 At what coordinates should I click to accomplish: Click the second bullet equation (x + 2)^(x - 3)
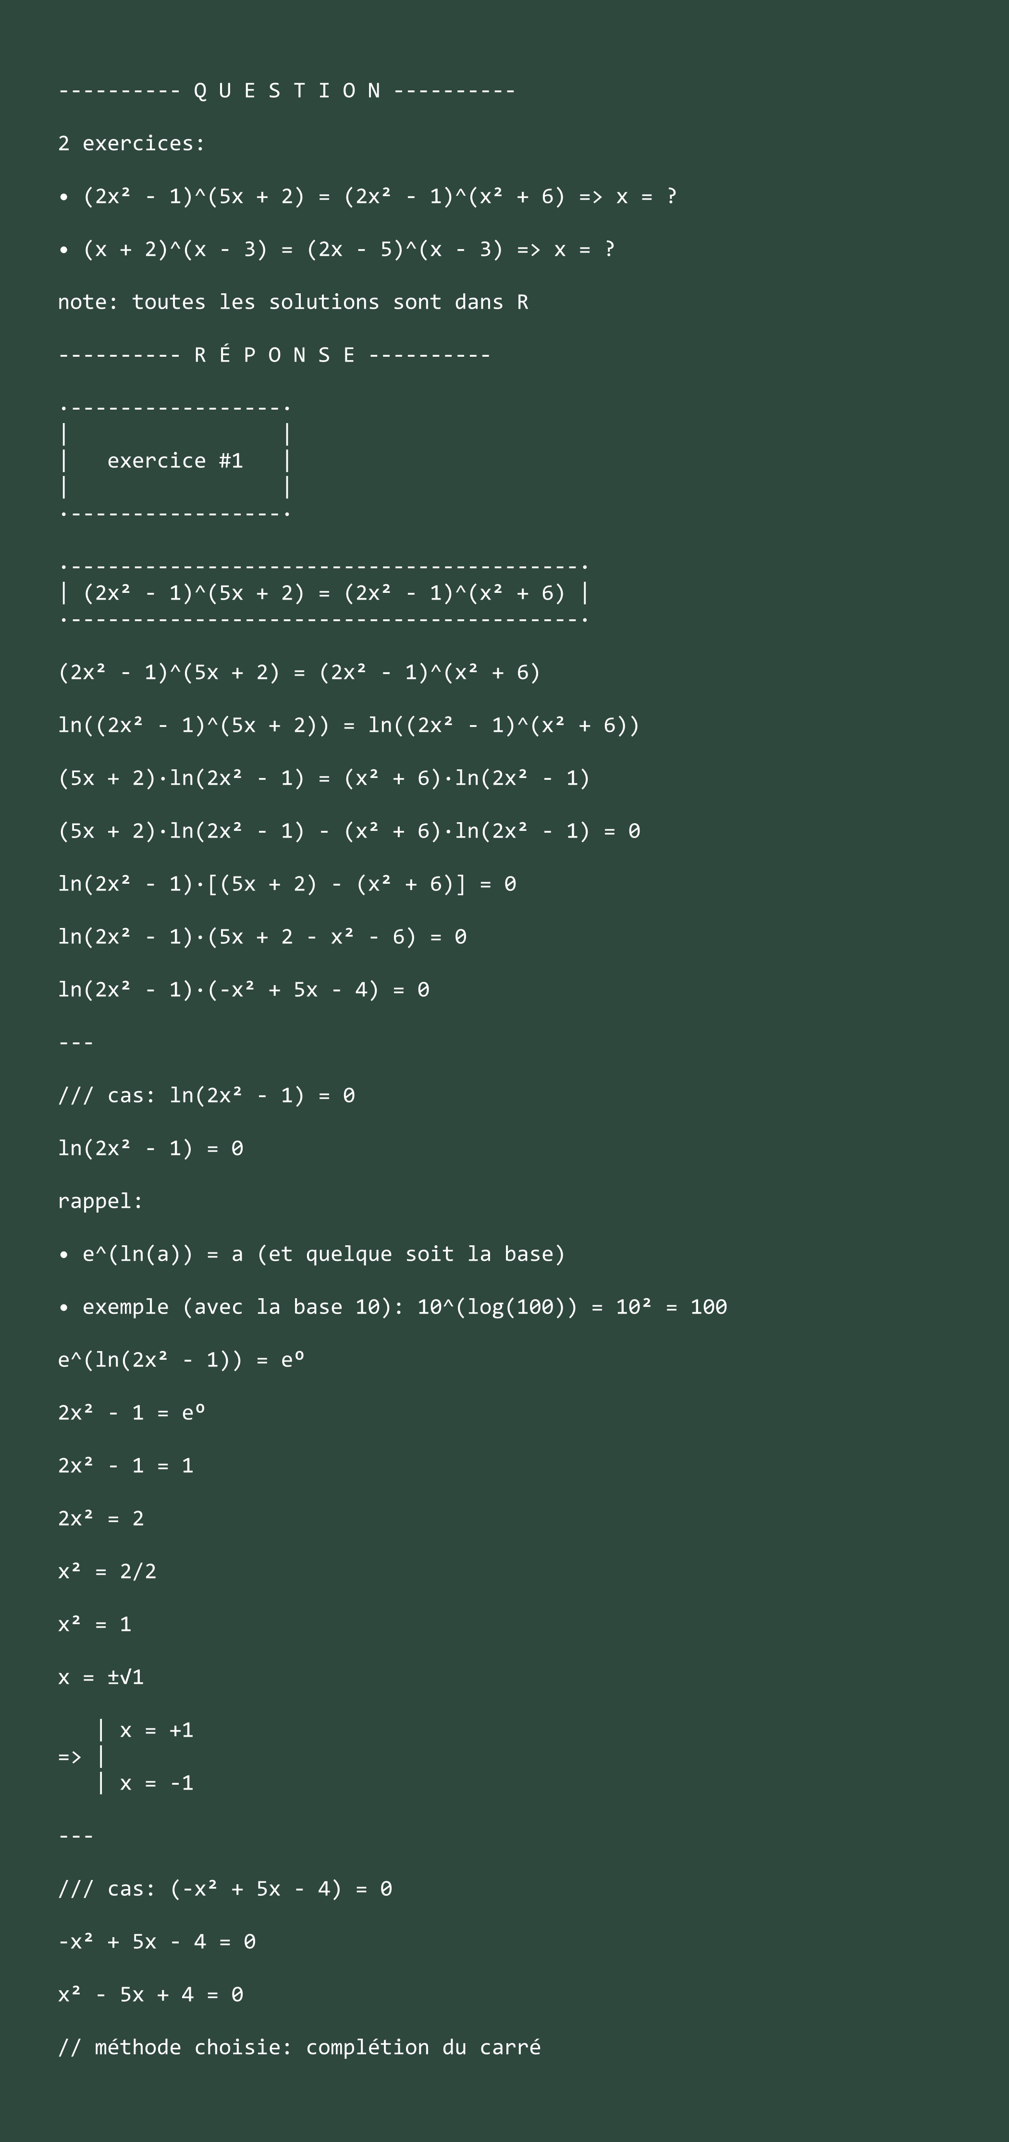click(x=337, y=250)
